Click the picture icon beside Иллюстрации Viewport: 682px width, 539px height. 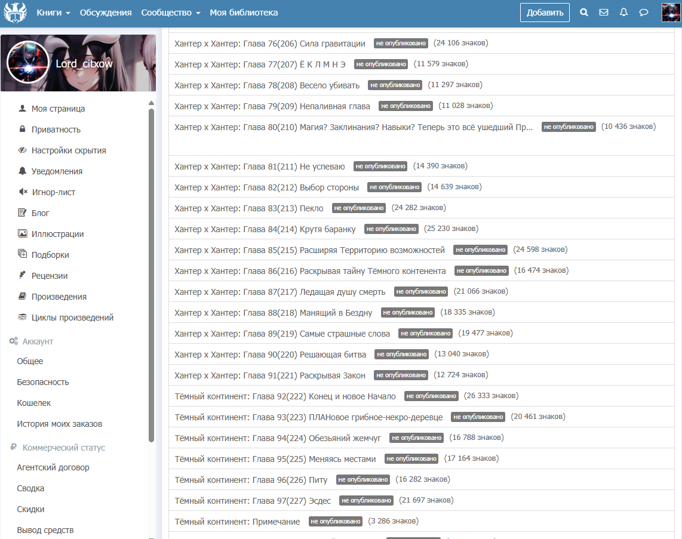coord(22,233)
